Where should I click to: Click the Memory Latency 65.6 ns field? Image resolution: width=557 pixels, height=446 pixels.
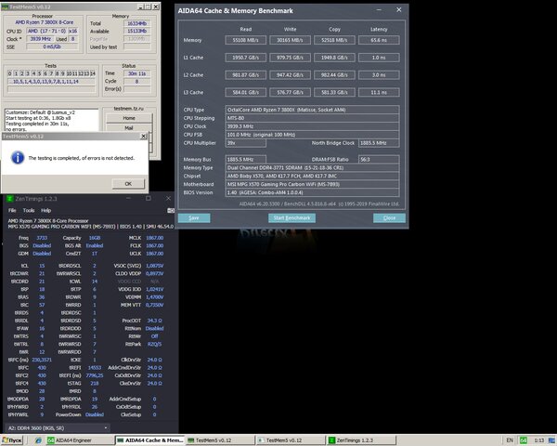pos(379,40)
